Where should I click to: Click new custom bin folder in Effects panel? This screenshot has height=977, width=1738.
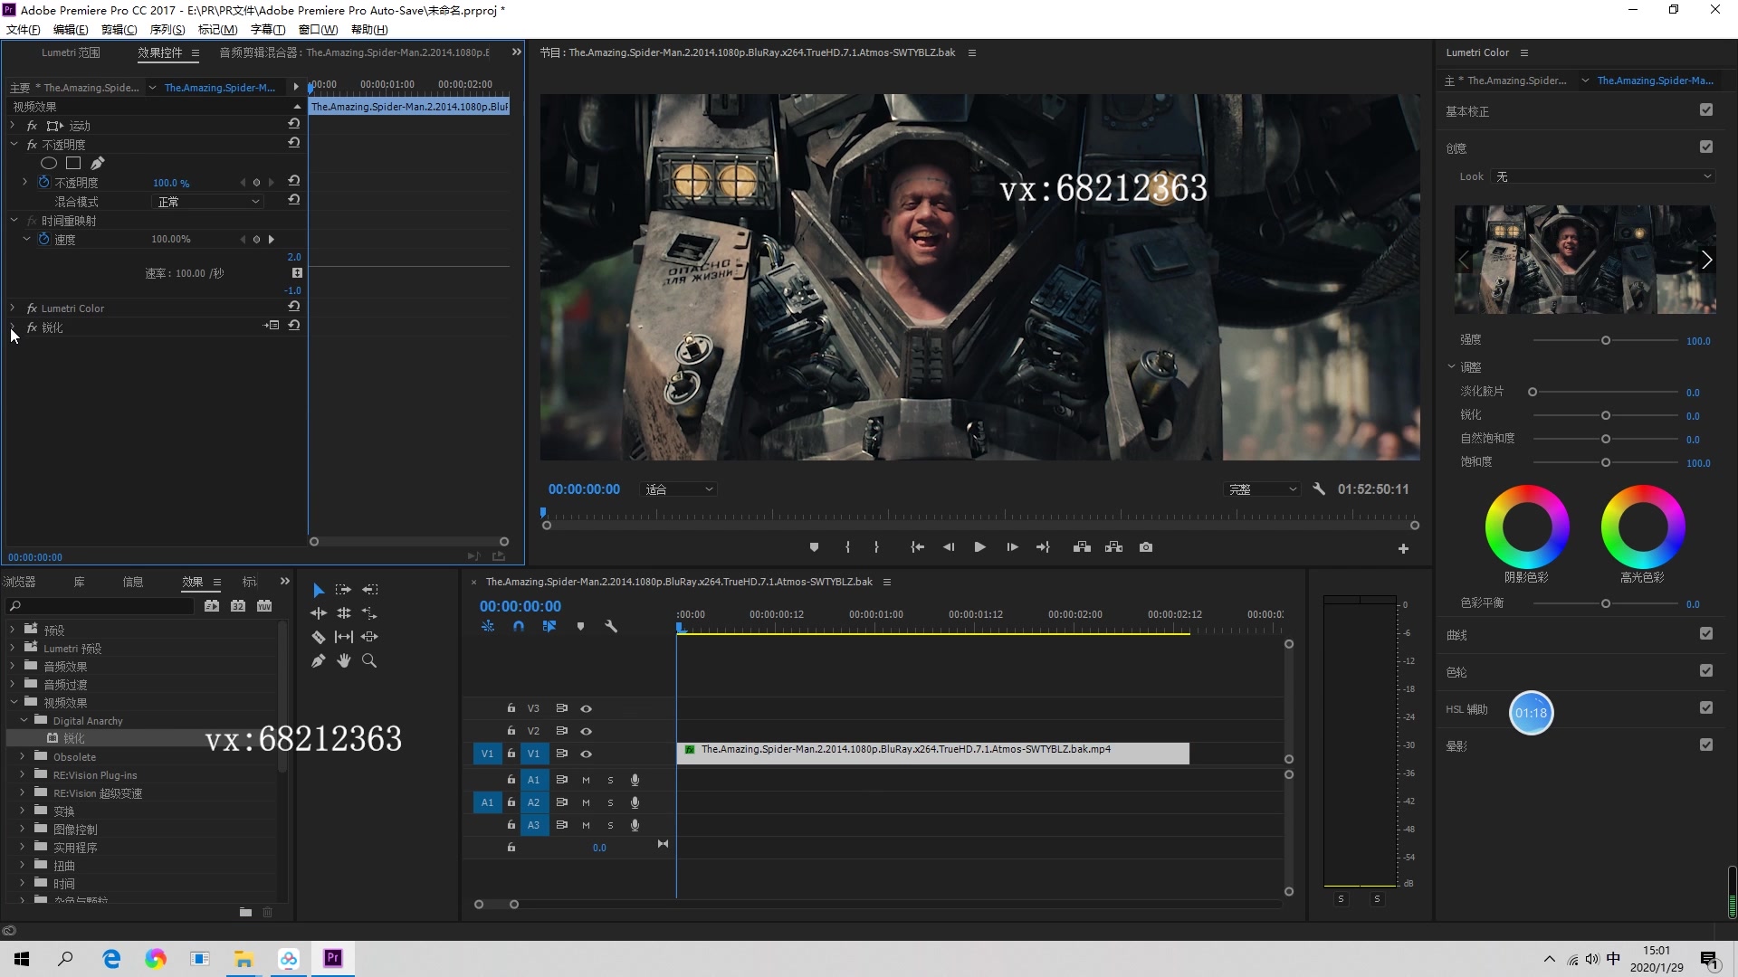click(x=245, y=912)
